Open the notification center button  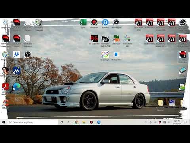[185, 122]
